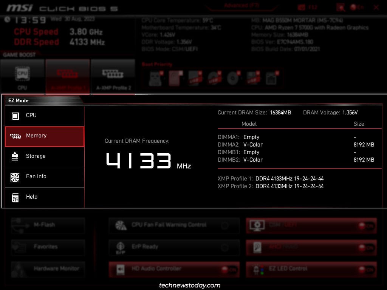Click the M-Flash USB icon
The height and width of the screenshot is (290, 387).
coord(21,225)
